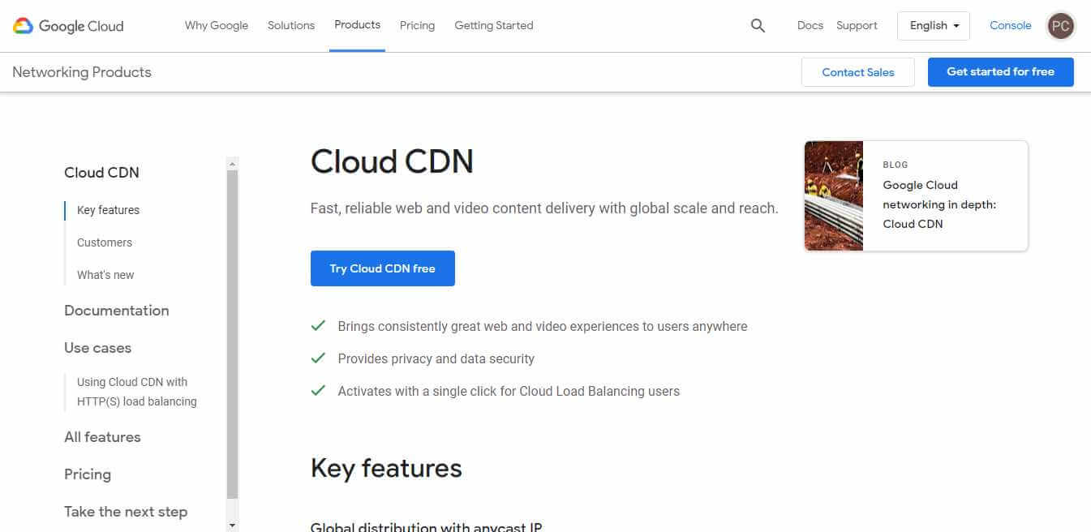Go to Docs

click(810, 25)
